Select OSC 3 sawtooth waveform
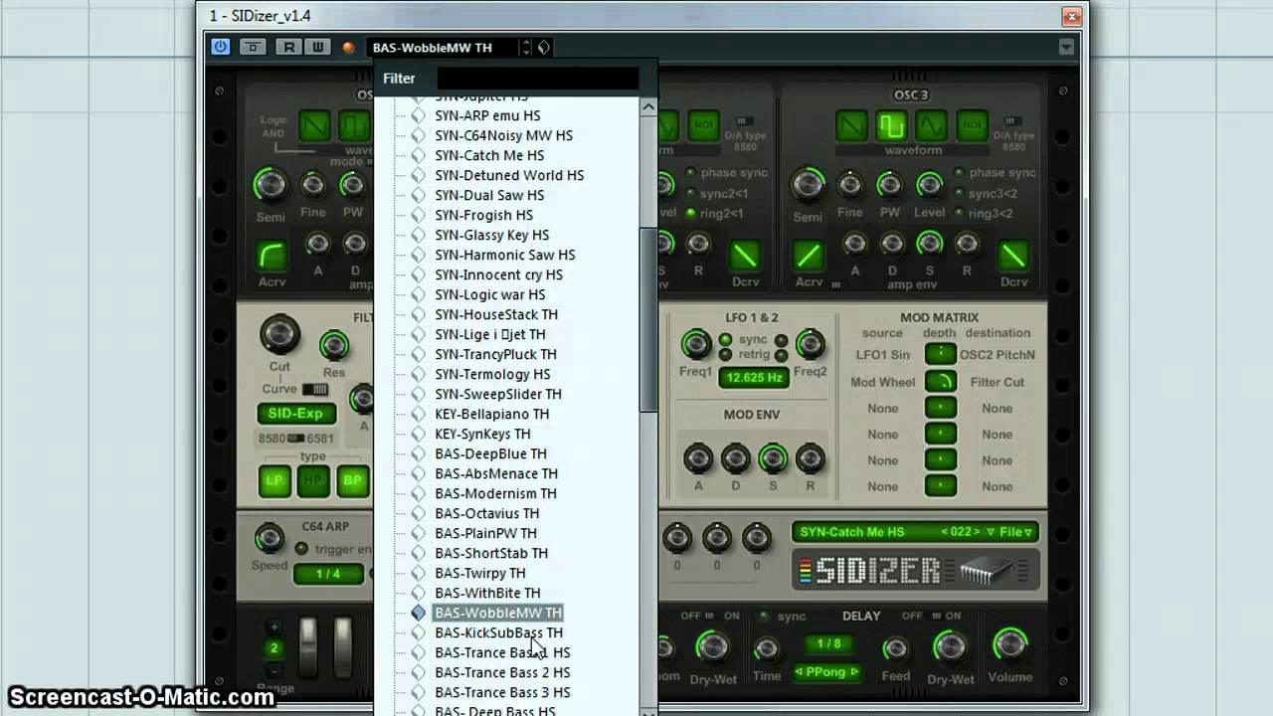Image resolution: width=1273 pixels, height=716 pixels. (851, 126)
